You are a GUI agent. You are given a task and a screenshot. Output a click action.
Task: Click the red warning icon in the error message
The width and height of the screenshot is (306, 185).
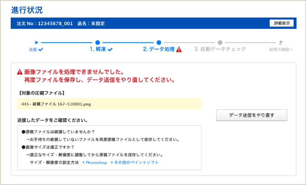click(x=20, y=72)
